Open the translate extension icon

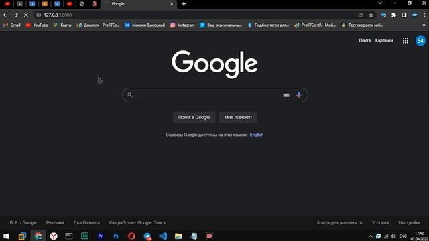click(x=383, y=15)
